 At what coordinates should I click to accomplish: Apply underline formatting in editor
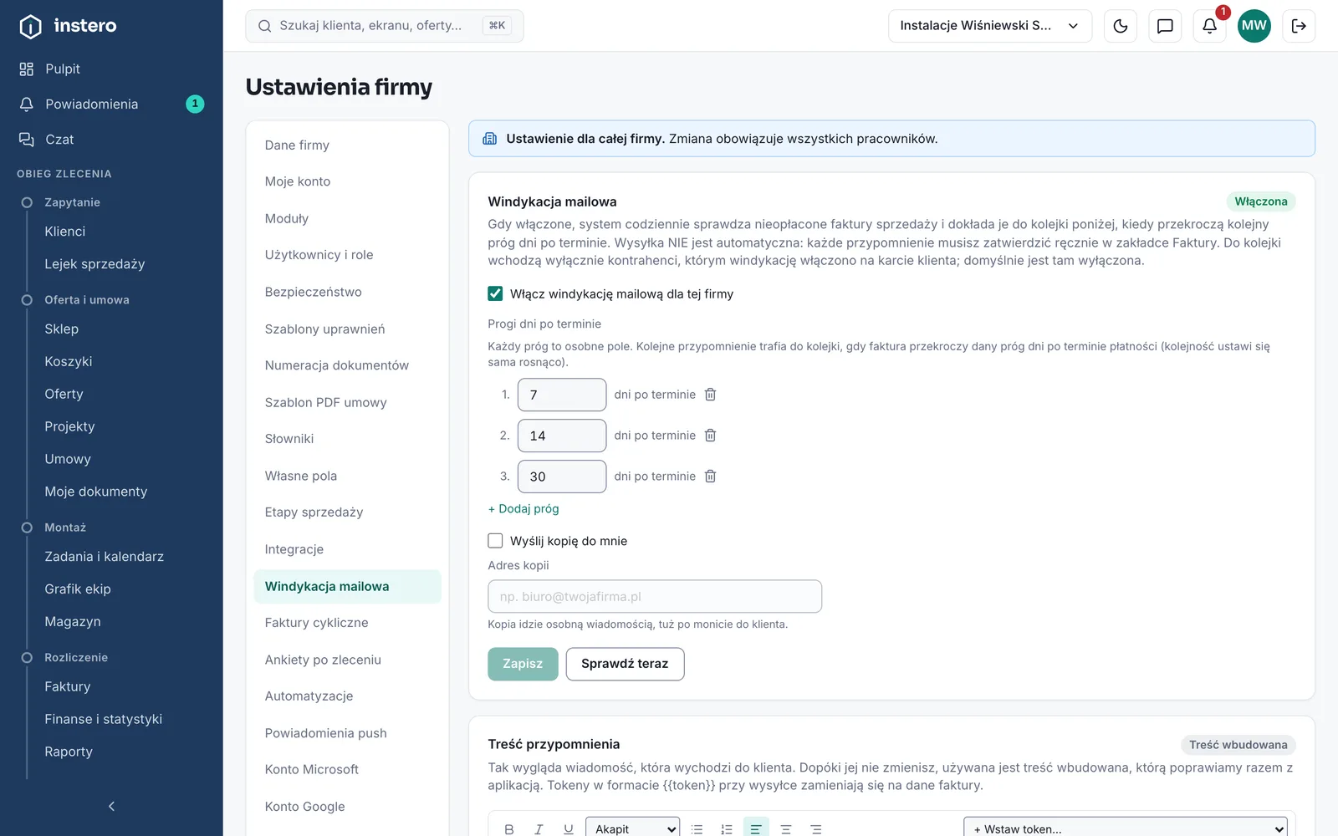click(569, 829)
